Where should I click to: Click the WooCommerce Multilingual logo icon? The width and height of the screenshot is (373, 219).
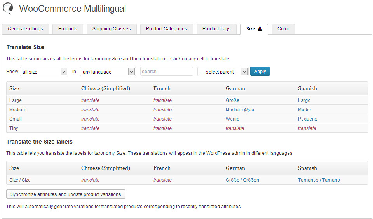pos(8,8)
